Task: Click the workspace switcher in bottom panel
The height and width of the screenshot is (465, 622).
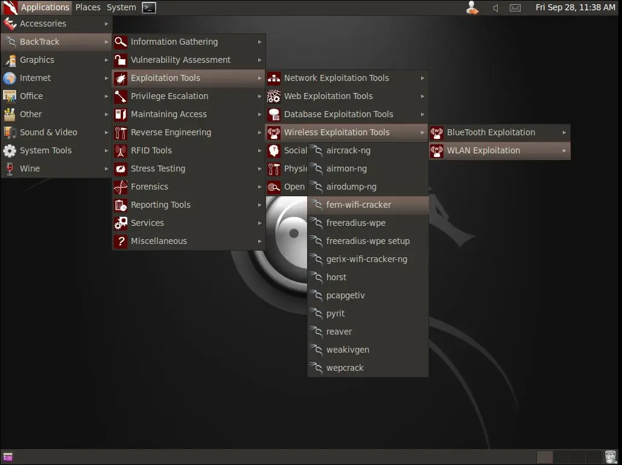Action: (x=569, y=457)
